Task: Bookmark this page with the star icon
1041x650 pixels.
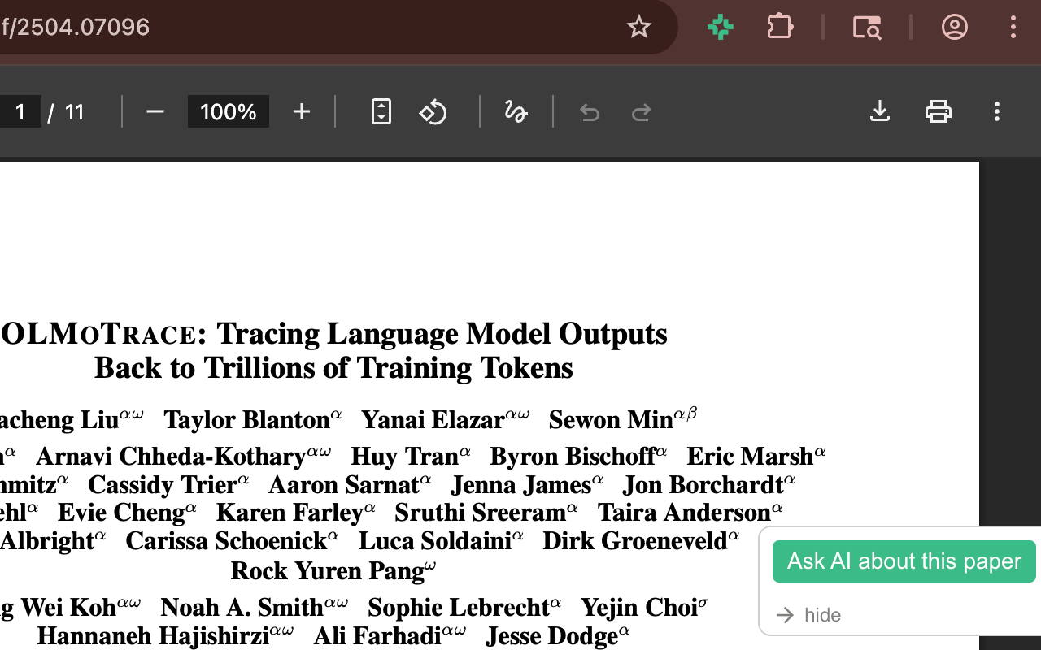Action: click(639, 27)
